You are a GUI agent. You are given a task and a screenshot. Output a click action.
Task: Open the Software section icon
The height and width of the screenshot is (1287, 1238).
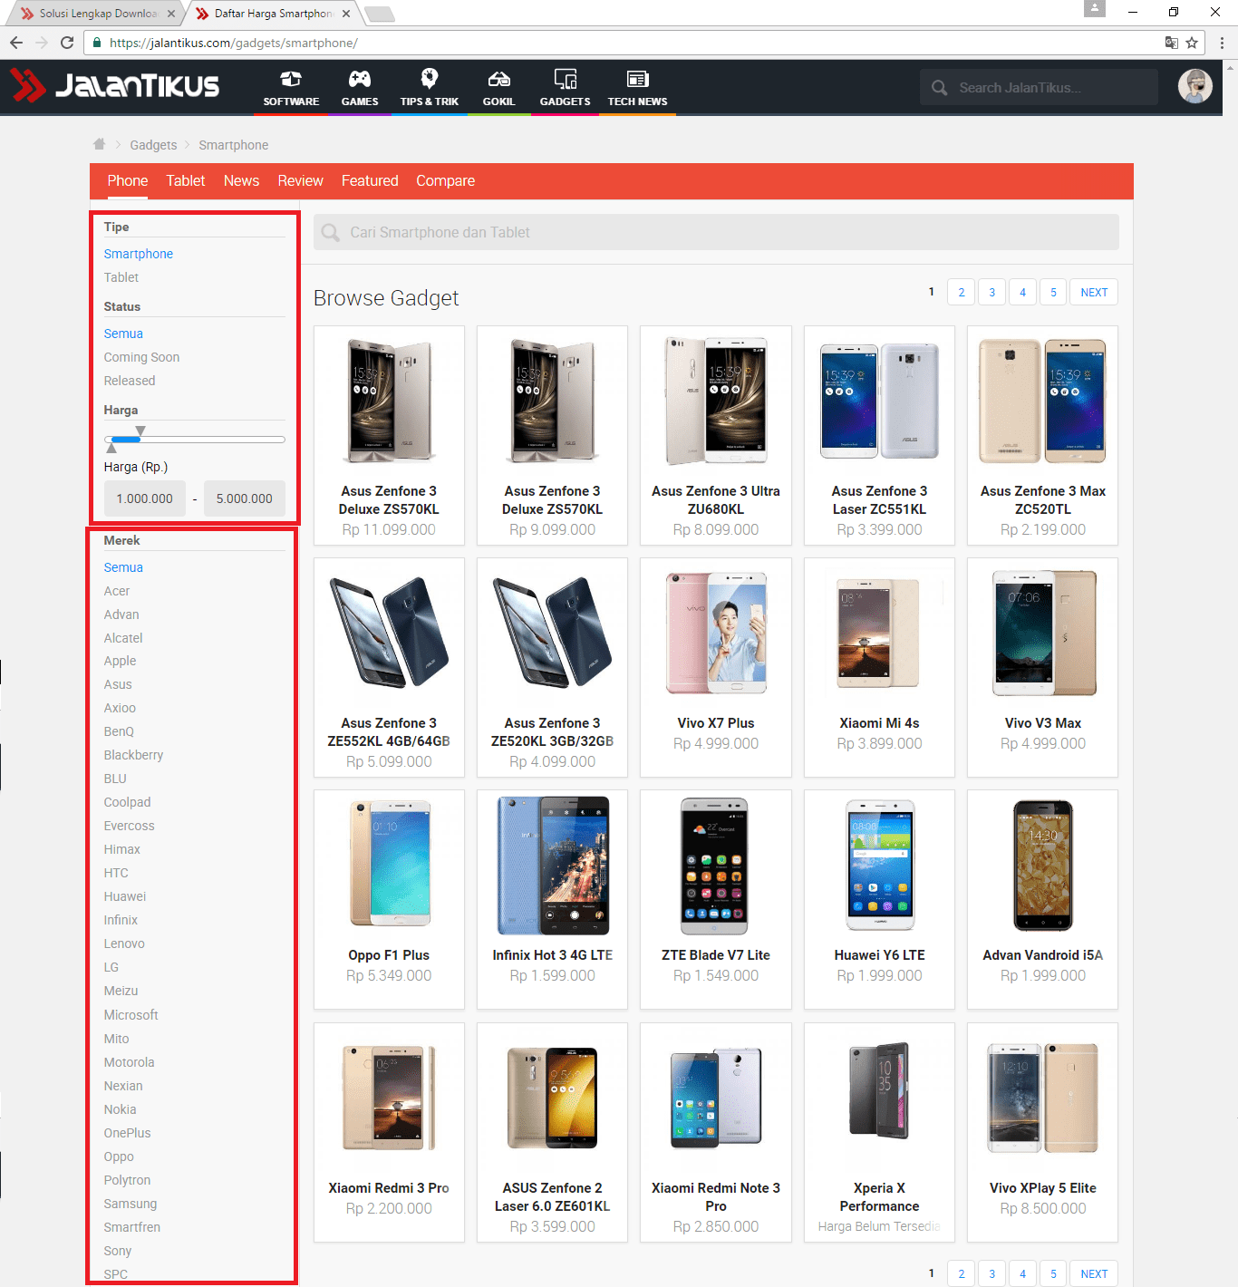click(291, 79)
